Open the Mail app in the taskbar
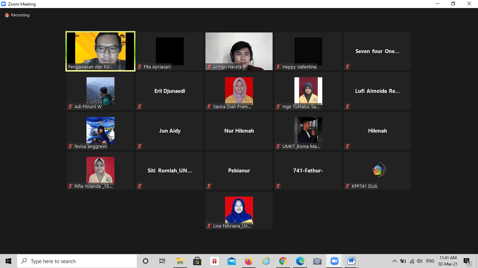 coord(231,261)
